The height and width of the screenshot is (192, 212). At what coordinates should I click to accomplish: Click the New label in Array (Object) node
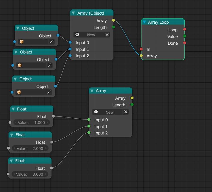[x=91, y=35]
